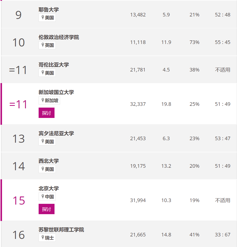Click the pin icon in the 新加坡 tag
This screenshot has width=237, height=247.
click(43, 100)
